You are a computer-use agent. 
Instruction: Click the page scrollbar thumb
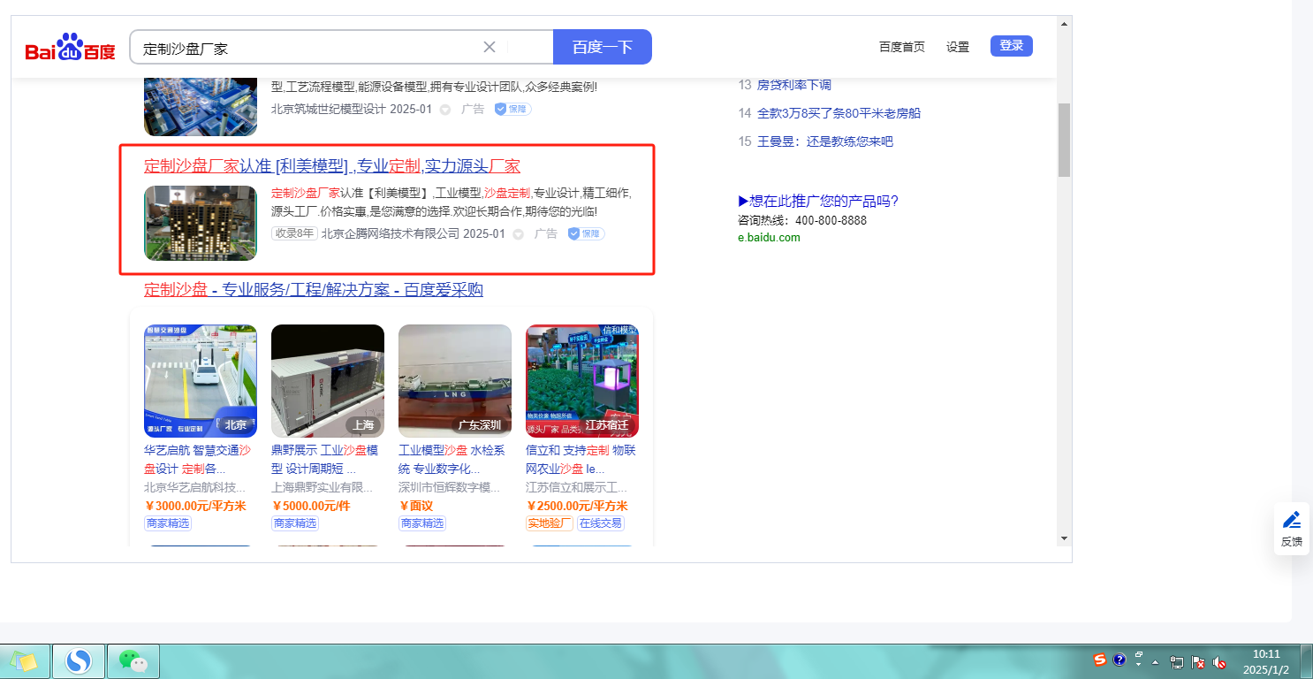tap(1064, 140)
